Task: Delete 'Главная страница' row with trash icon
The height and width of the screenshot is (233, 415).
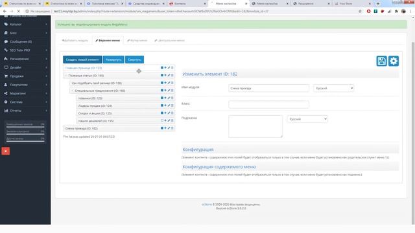Action: point(172,68)
